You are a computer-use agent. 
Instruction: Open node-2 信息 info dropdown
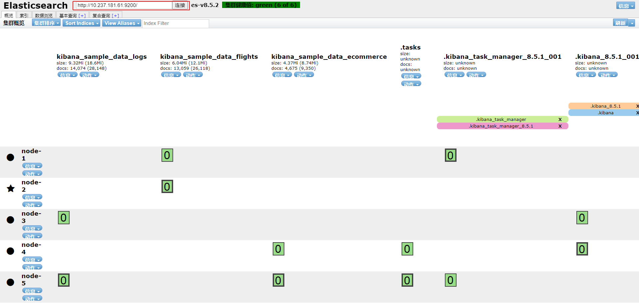tap(32, 197)
